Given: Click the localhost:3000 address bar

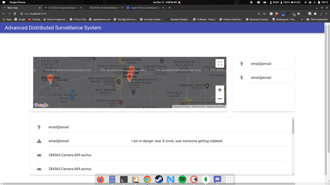Looking at the screenshot, I should click(137, 14).
